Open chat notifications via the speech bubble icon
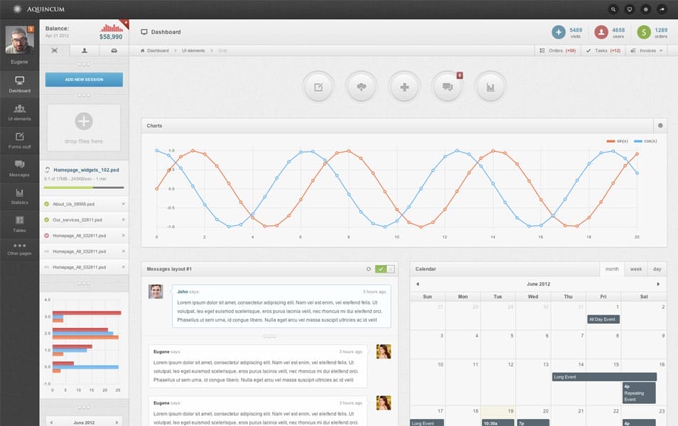Viewport: 678px width, 426px height. [446, 87]
